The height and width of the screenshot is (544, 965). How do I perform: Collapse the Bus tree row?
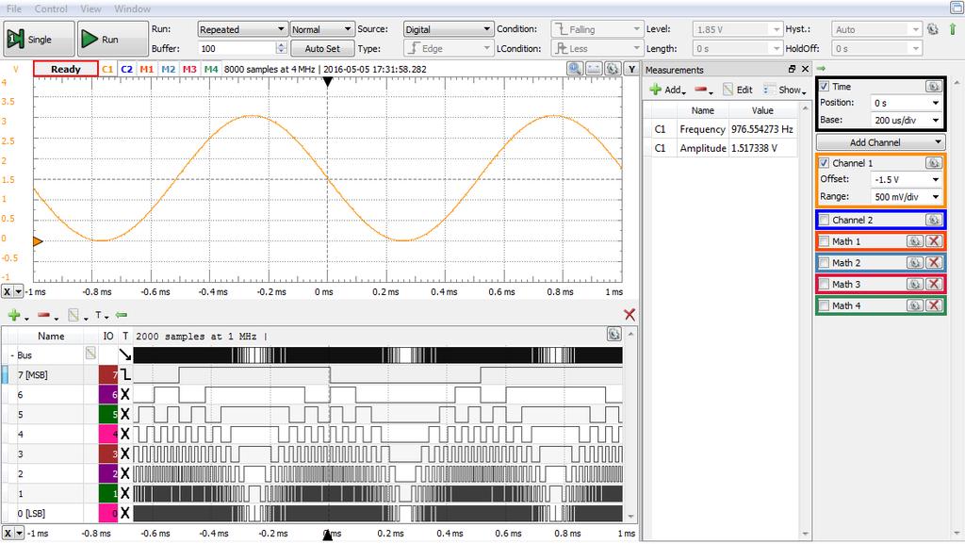click(11, 355)
